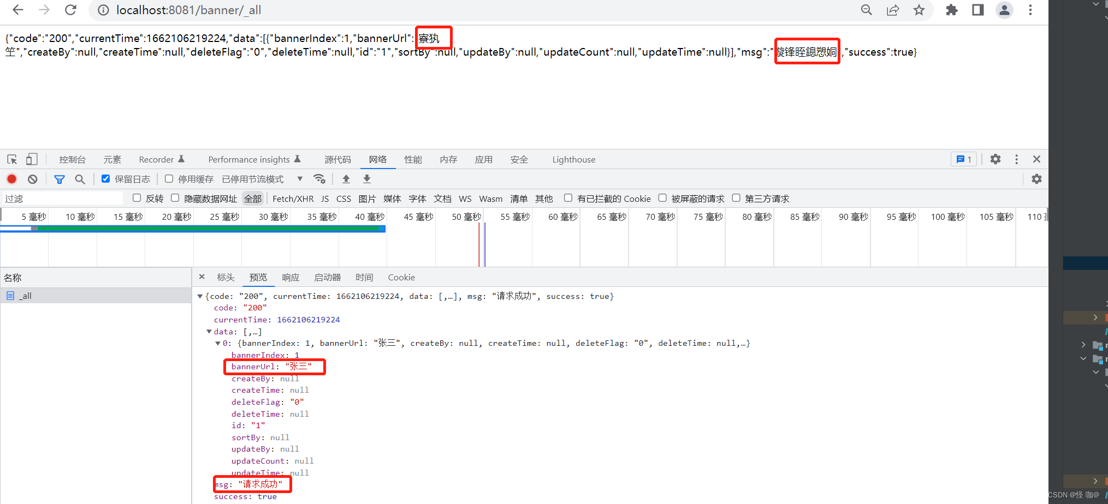The width and height of the screenshot is (1108, 504).
Task: Check the 隐藏数据网址 checkbox
Action: tap(175, 198)
